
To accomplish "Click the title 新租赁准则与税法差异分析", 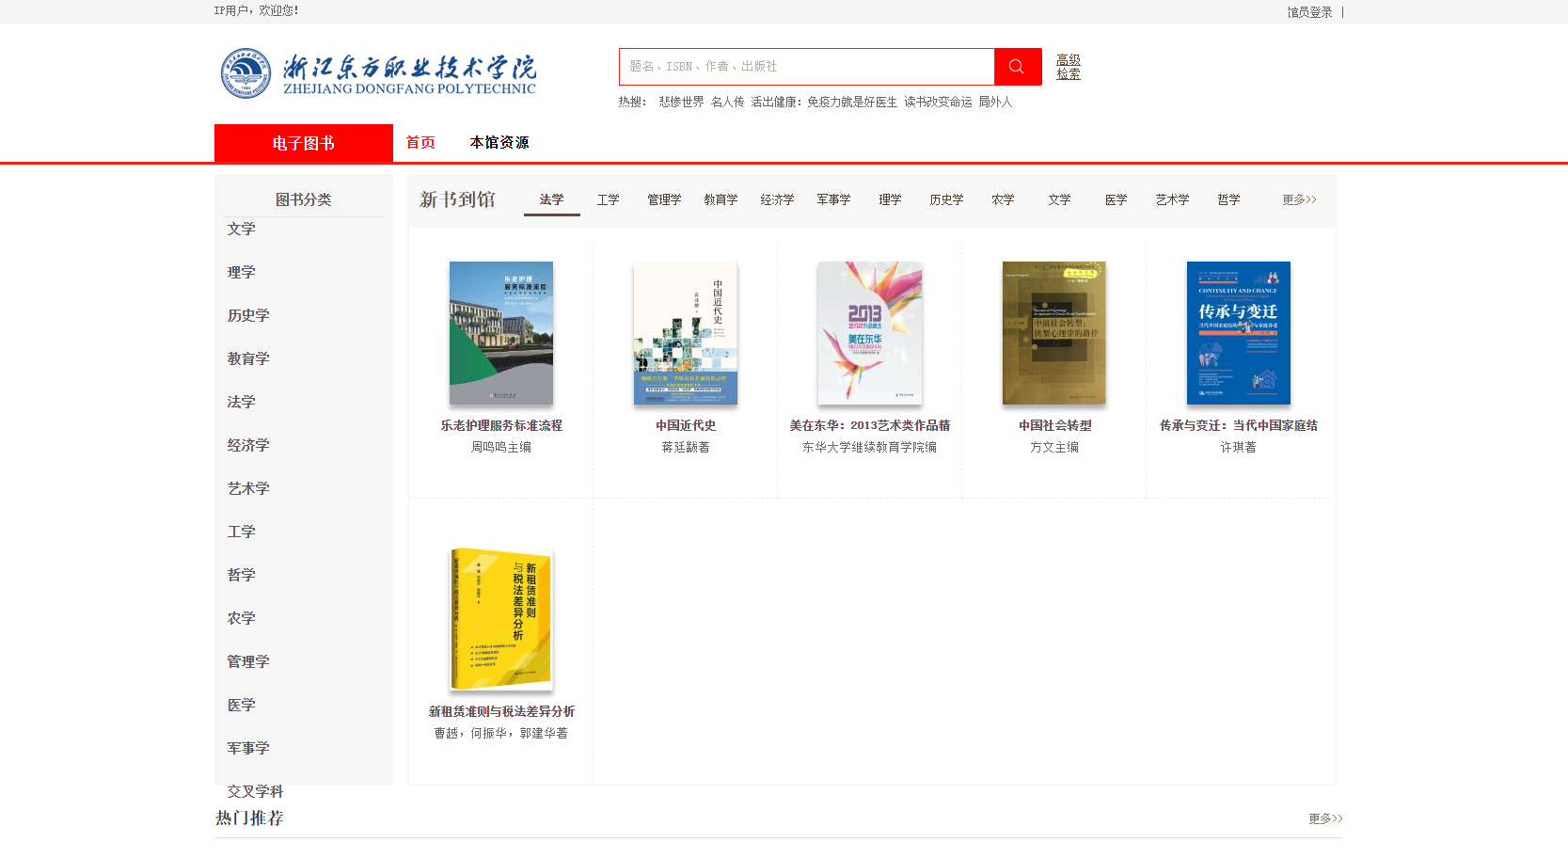I will [x=500, y=711].
